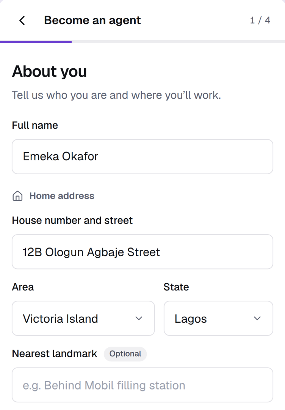This screenshot has height=410, width=285.
Task: Click the Optional badge next to Nearest landmark
Action: click(125, 354)
